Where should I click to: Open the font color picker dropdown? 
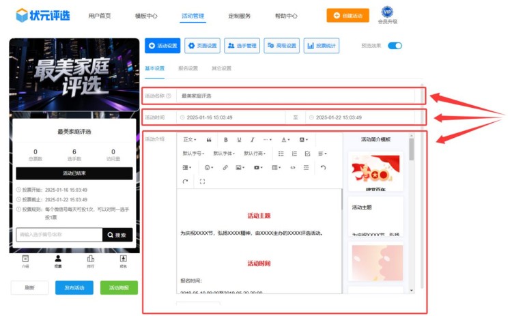coord(285,139)
